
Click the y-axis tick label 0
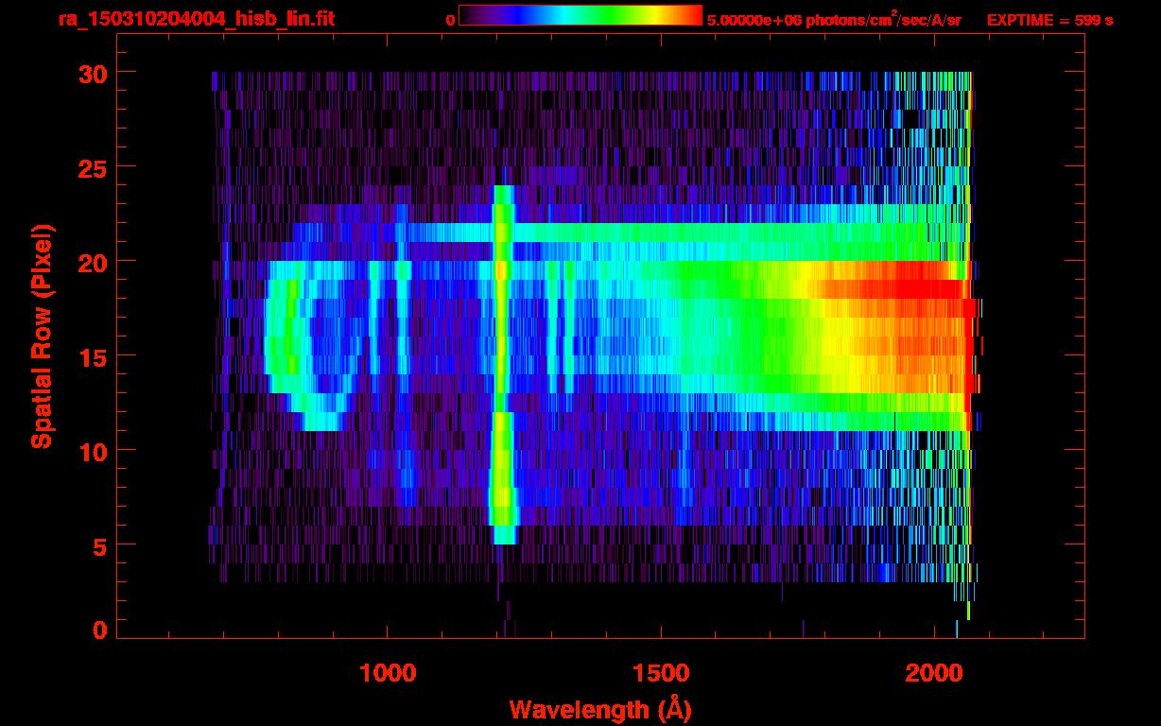[x=99, y=630]
